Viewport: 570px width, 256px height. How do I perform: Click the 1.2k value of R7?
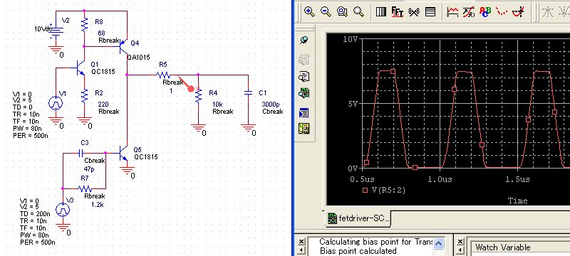(x=98, y=204)
